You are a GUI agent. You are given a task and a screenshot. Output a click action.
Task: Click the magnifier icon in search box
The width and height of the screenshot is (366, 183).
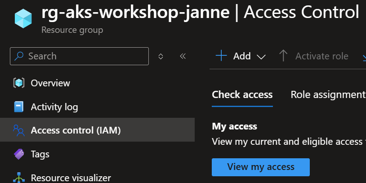click(x=19, y=56)
